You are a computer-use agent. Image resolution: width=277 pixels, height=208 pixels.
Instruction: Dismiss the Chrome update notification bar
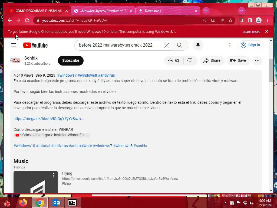[266, 31]
